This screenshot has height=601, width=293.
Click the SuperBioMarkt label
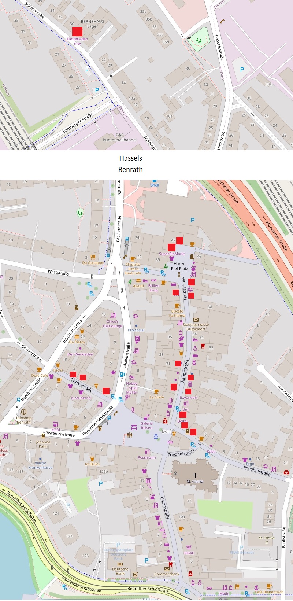(172, 254)
